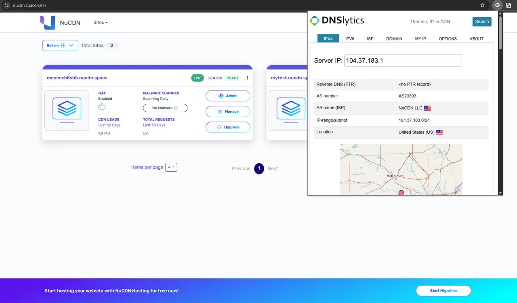517x303 pixels.
Task: Open the OPTIONS tab
Action: [448, 39]
